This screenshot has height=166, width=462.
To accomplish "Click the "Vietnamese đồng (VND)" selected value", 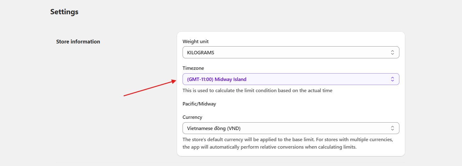I will coord(214,128).
